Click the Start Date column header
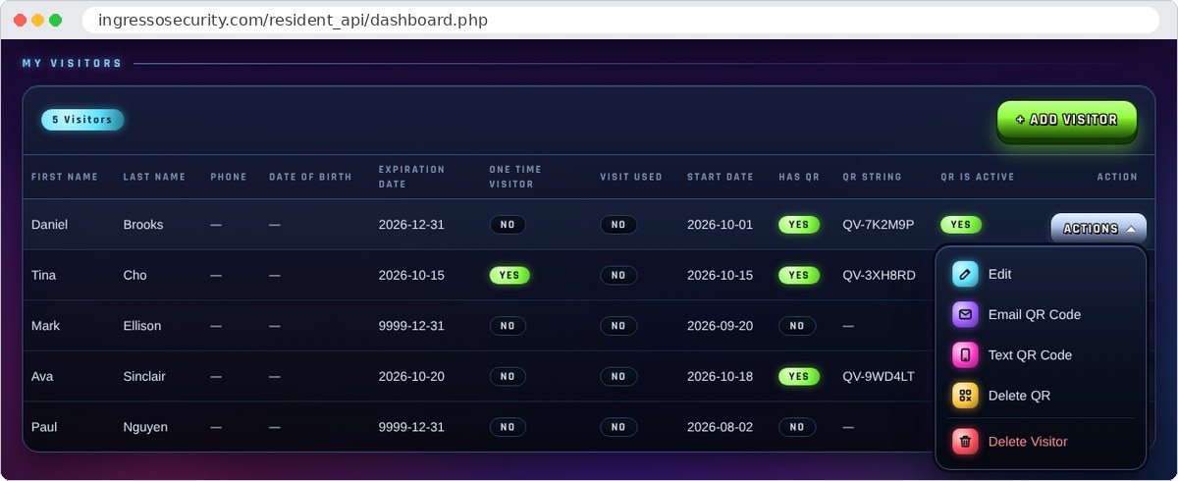The width and height of the screenshot is (1178, 481). (721, 177)
